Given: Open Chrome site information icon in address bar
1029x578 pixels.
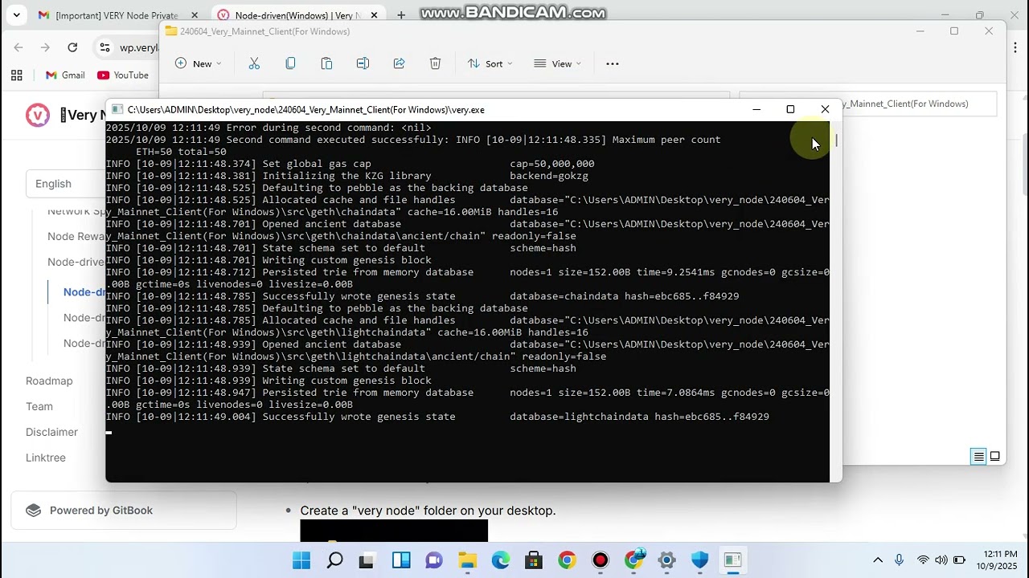Looking at the screenshot, I should point(105,47).
